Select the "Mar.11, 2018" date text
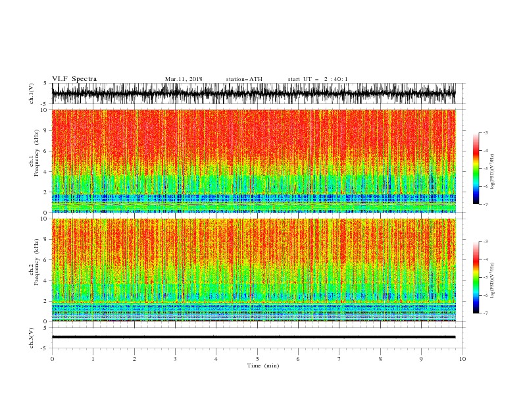Image resolution: width=521 pixels, height=403 pixels. tap(184, 79)
